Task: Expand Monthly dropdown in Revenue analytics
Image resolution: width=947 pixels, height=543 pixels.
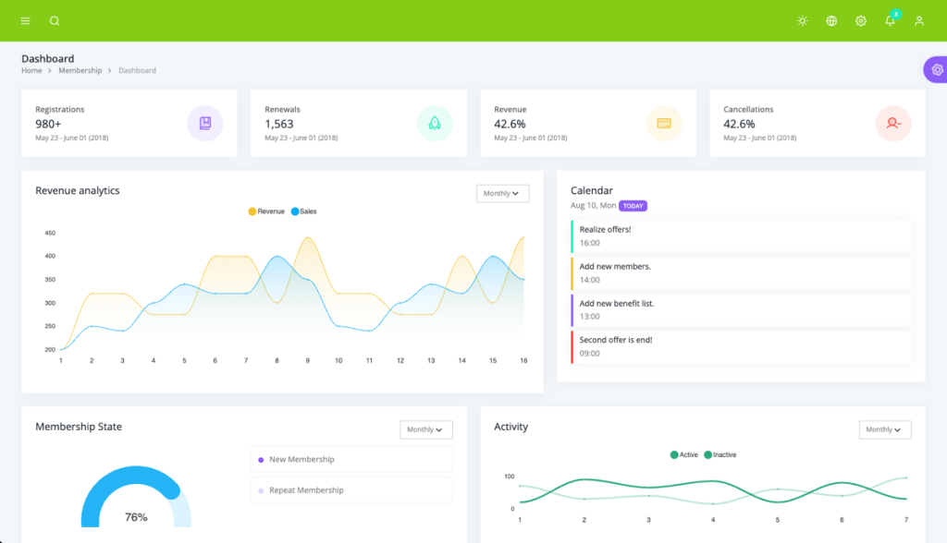Action: pos(502,193)
